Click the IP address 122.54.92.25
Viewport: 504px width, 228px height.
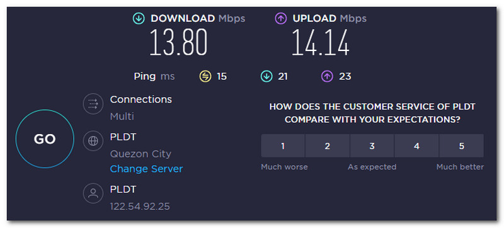click(x=140, y=207)
